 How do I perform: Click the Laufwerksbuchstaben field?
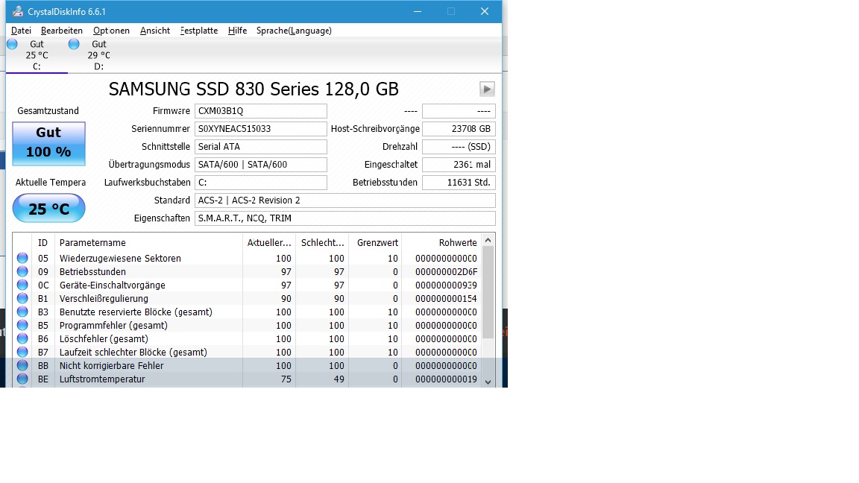click(x=261, y=183)
